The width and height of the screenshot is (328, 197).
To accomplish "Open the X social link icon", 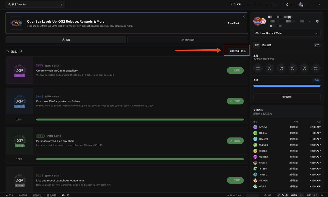I will pos(68,195).
